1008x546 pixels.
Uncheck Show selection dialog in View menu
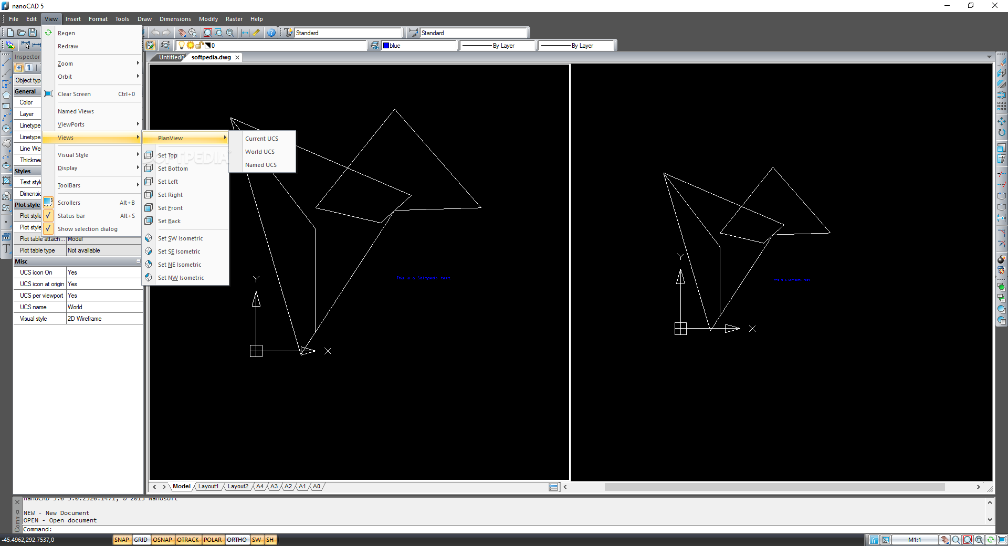coord(91,229)
